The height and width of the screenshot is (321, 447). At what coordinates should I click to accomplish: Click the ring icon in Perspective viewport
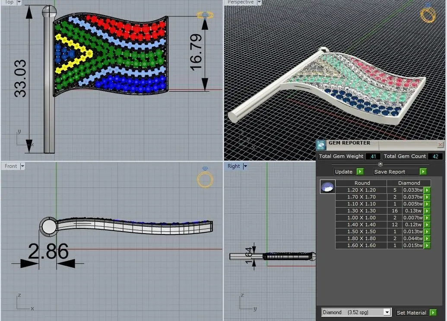click(428, 13)
